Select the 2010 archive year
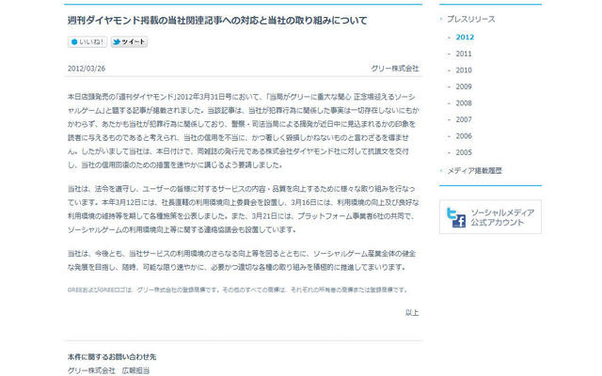The width and height of the screenshot is (602, 376). pyautogui.click(x=464, y=70)
